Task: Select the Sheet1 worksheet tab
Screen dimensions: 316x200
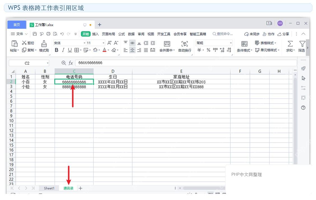Action: [x=49, y=188]
